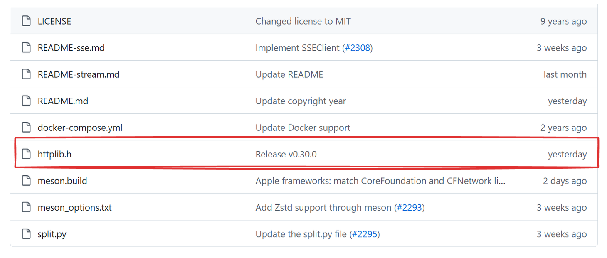607x258 pixels.
Task: View the 'Release v0.30.0' commit
Action: pyautogui.click(x=286, y=154)
